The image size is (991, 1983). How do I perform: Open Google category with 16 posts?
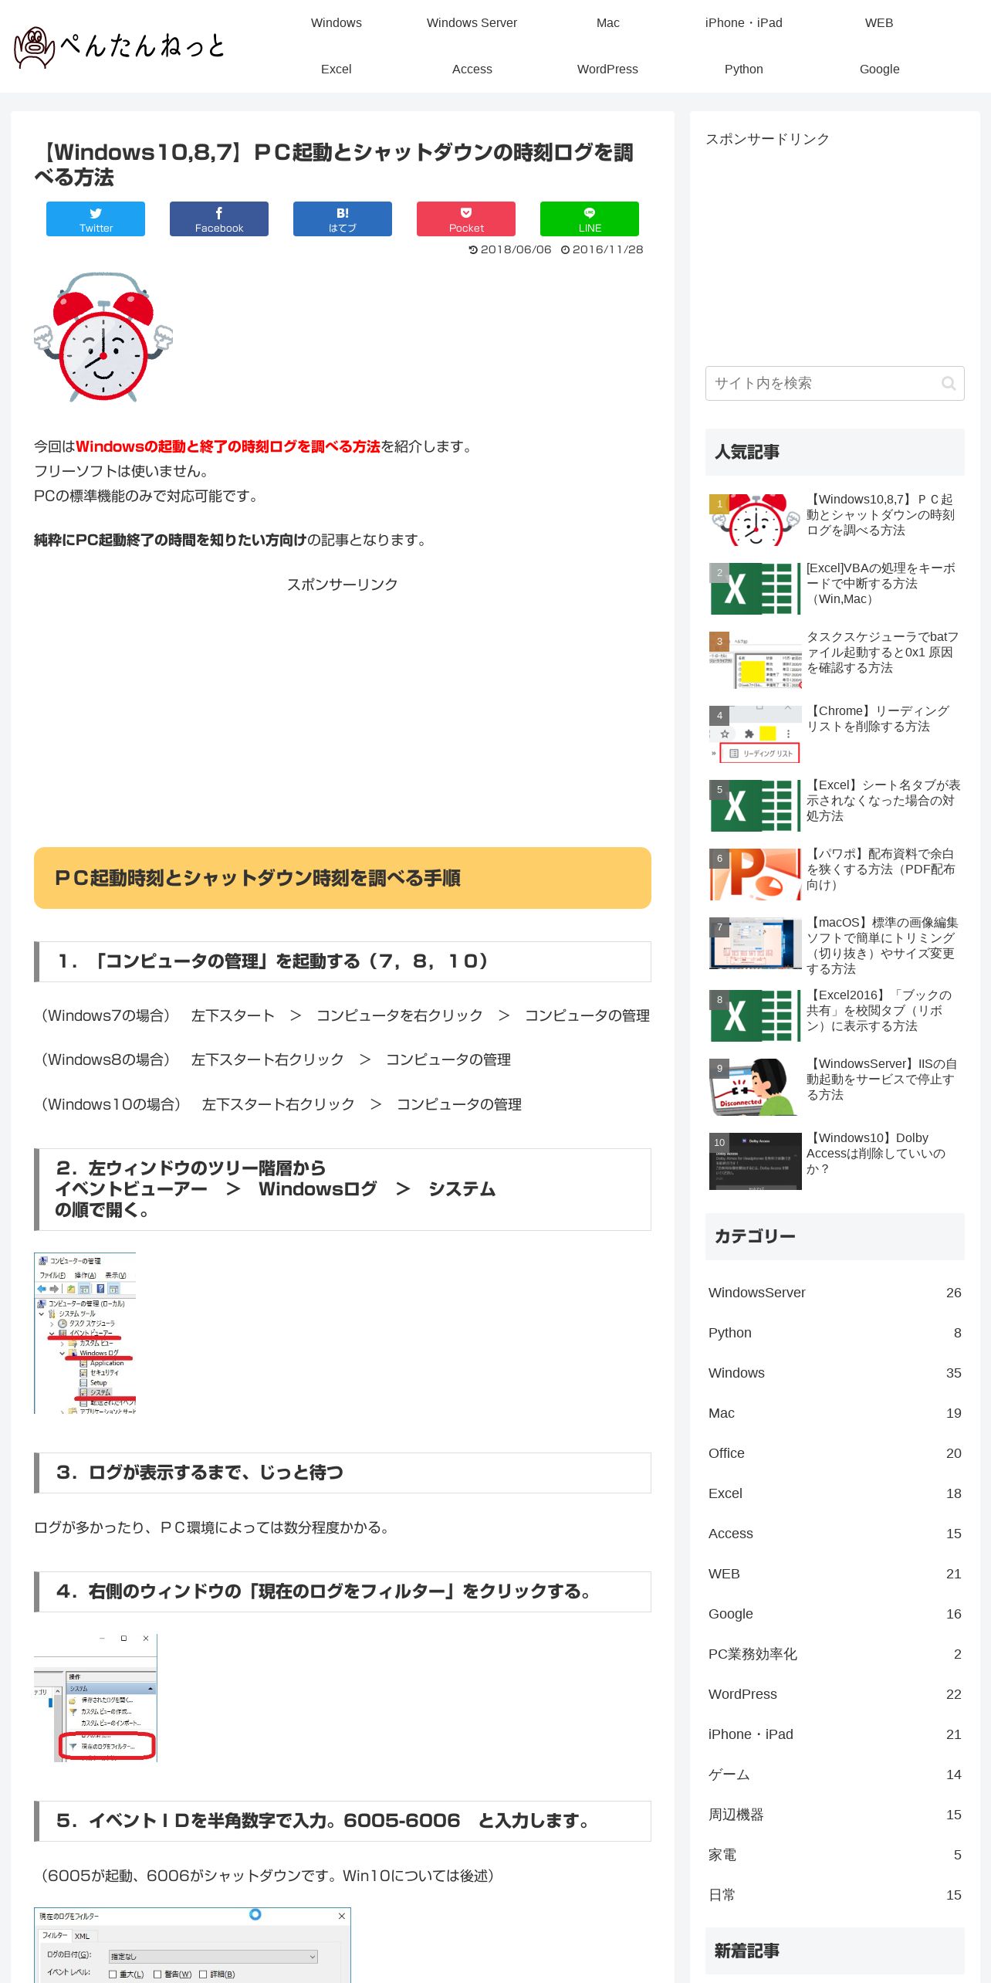point(835,1614)
